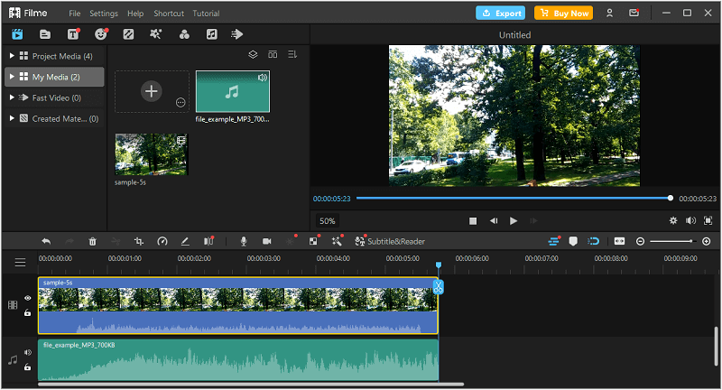Click the timeline marker shield icon
This screenshot has width=722, height=390.
[573, 241]
